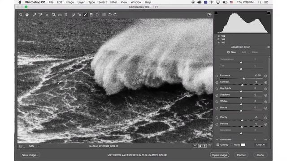Open the Photoshop CC application menu
Image resolution: width=287 pixels, height=161 pixels.
(x=35, y=2)
